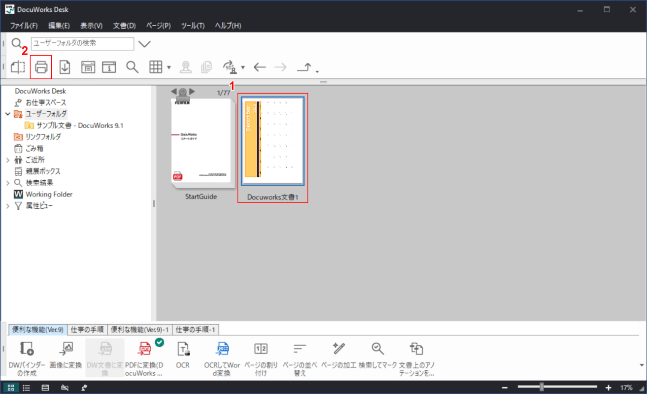Select DocuWorks Desk root in tree
The image size is (647, 394).
coord(40,91)
